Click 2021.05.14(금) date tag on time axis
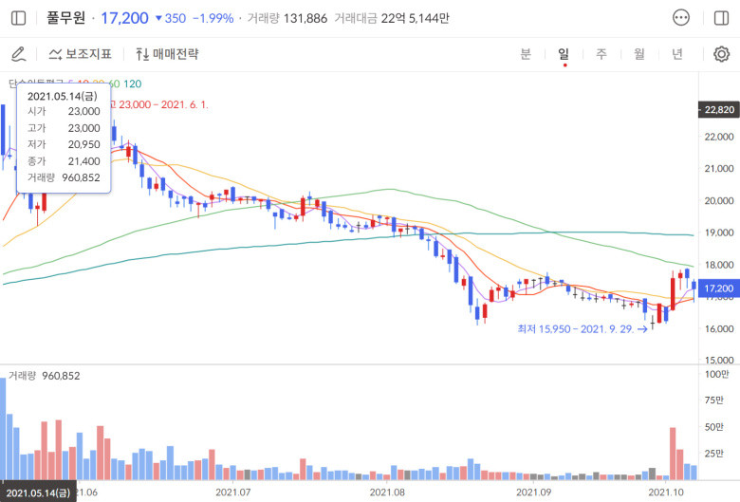 click(38, 493)
